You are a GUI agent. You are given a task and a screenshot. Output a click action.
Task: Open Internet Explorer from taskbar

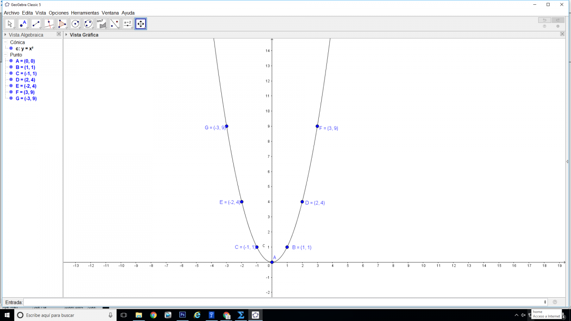(x=197, y=315)
